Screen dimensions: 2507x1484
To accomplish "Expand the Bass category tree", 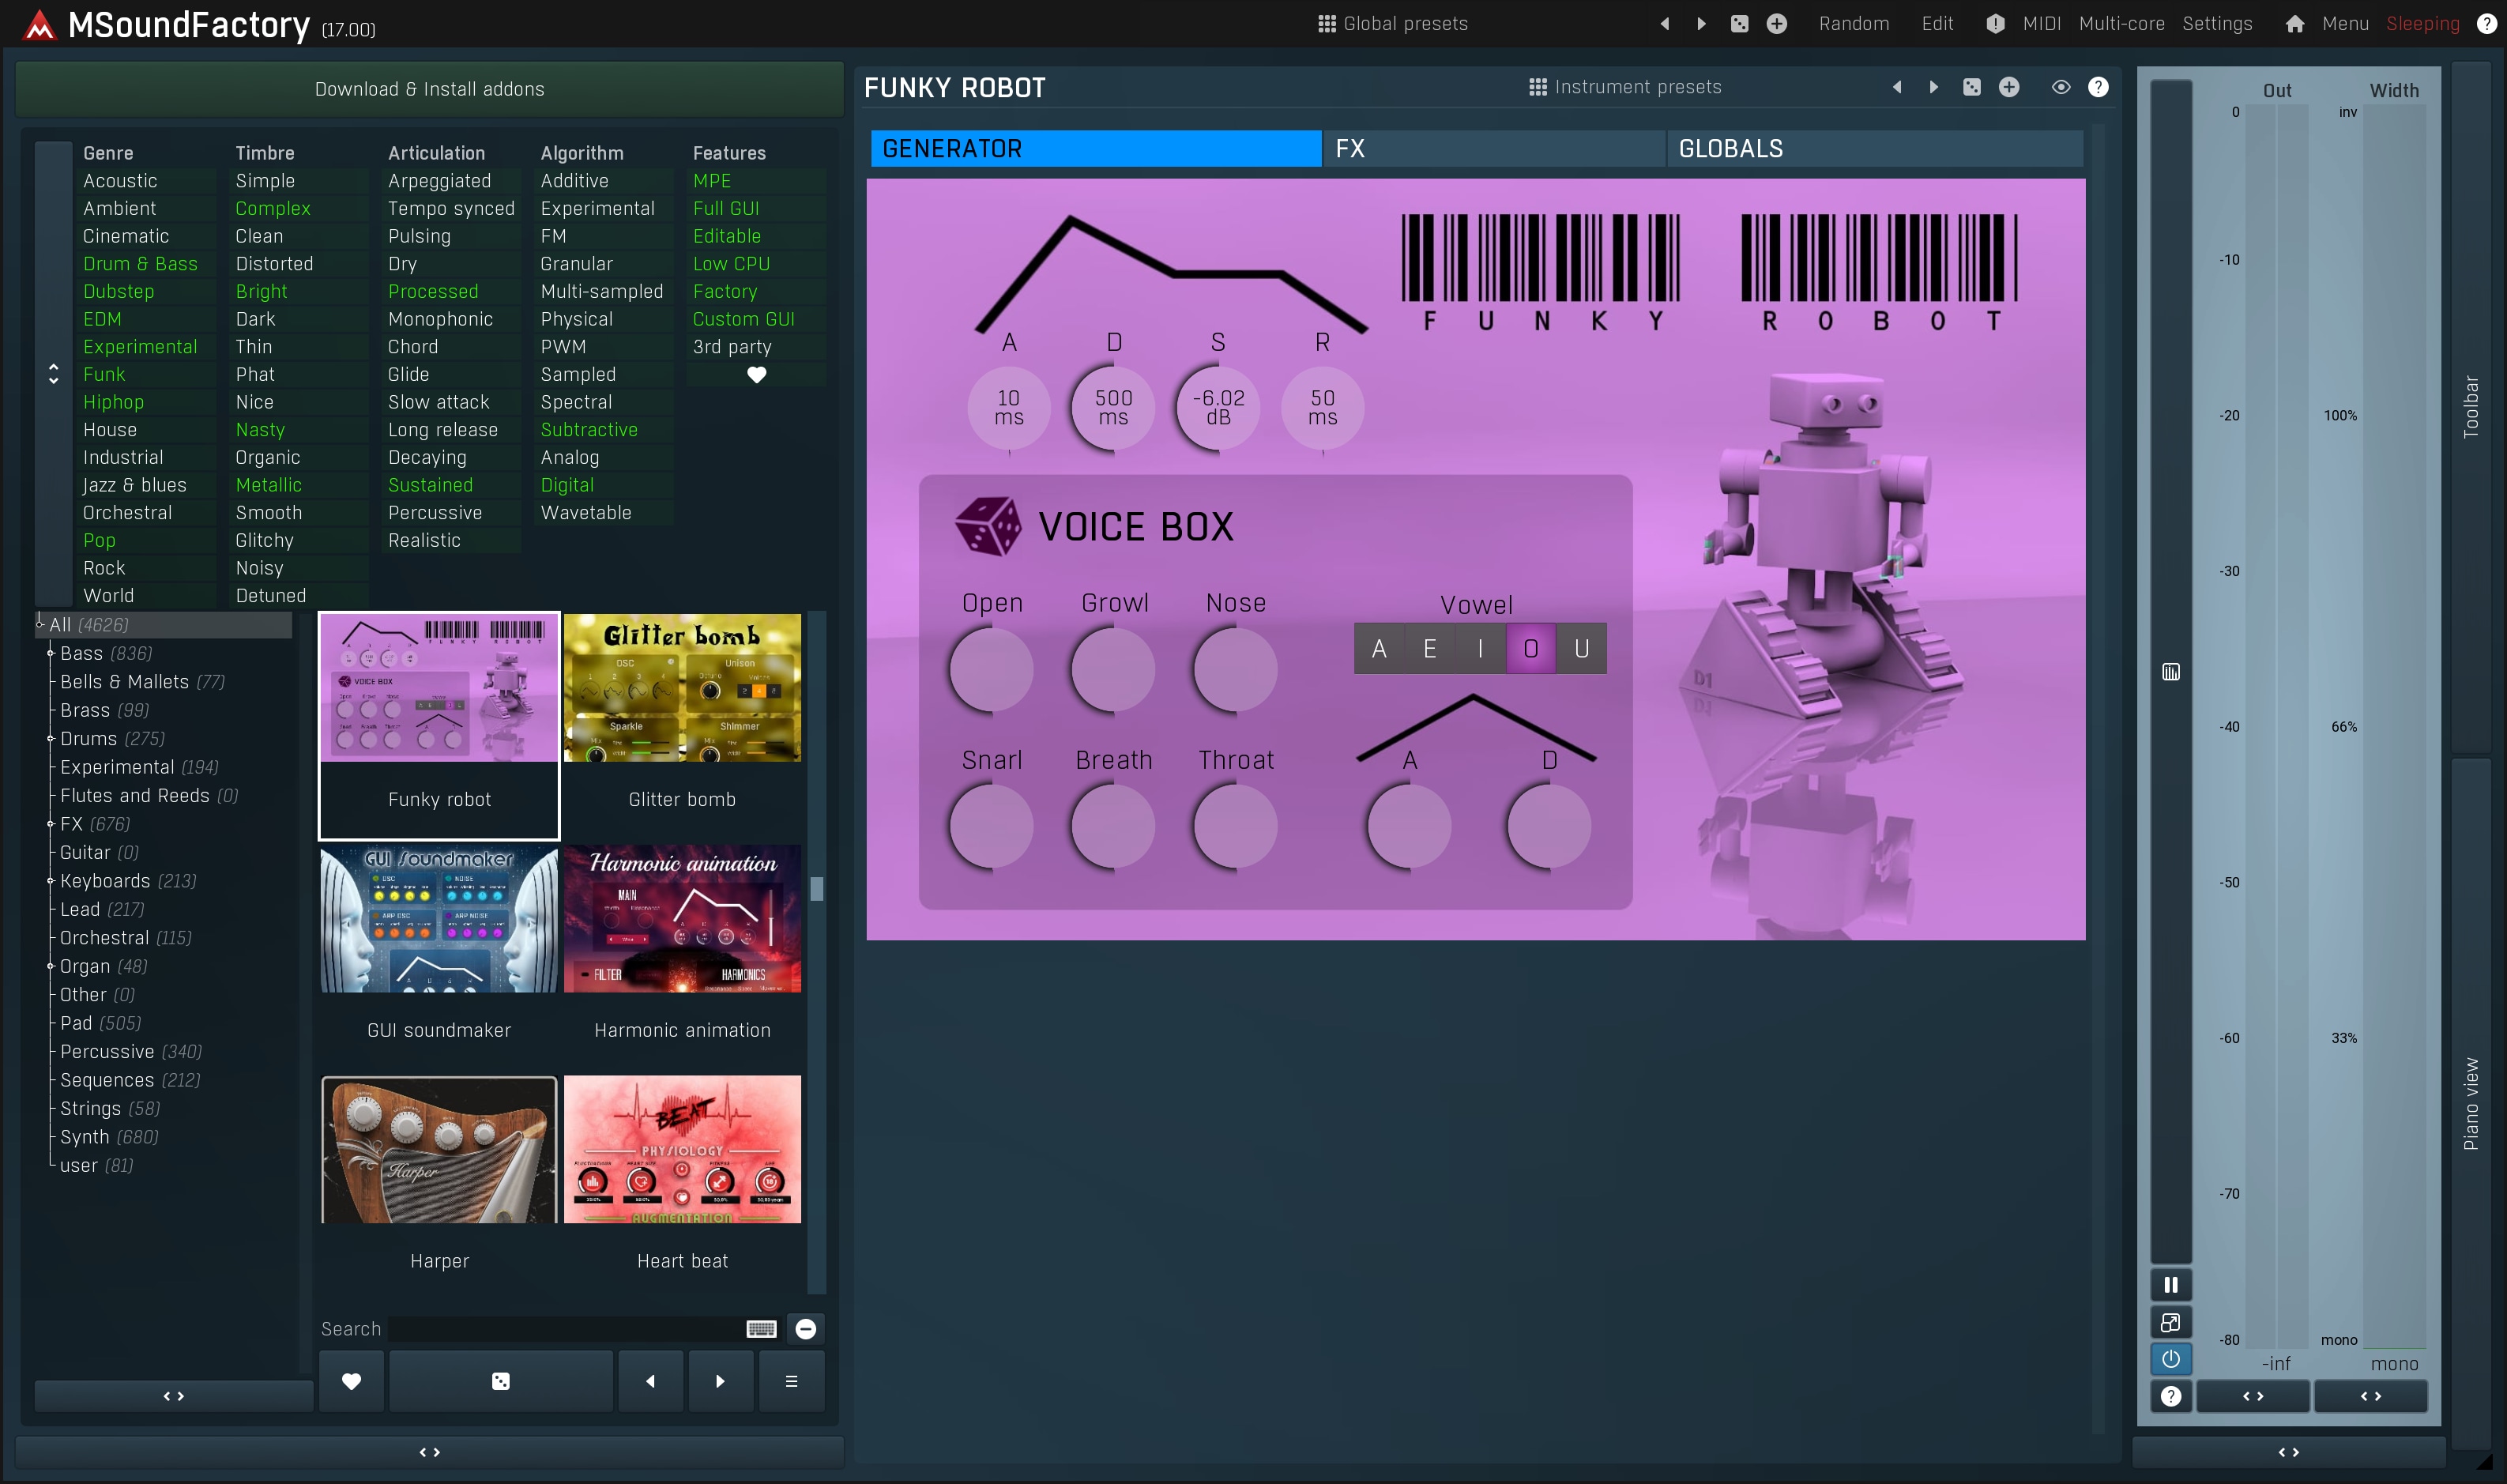I will pyautogui.click(x=50, y=653).
